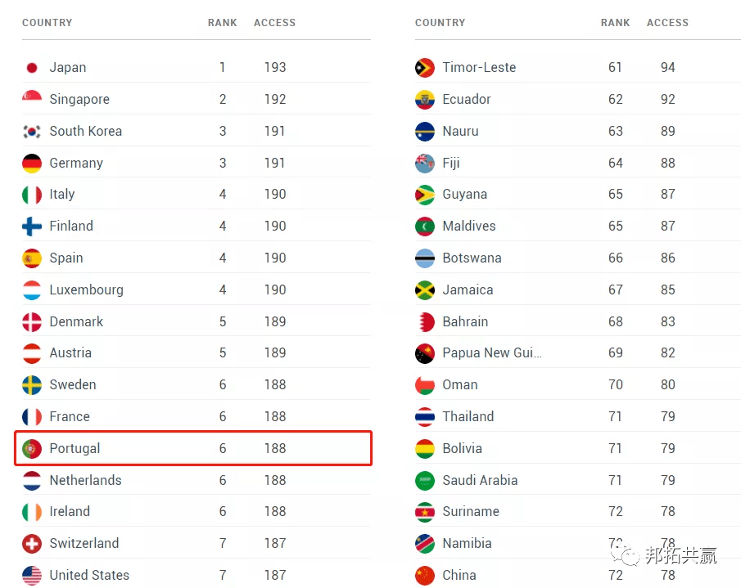Select Germany's access score 191
The height and width of the screenshot is (588, 741).
(x=275, y=164)
